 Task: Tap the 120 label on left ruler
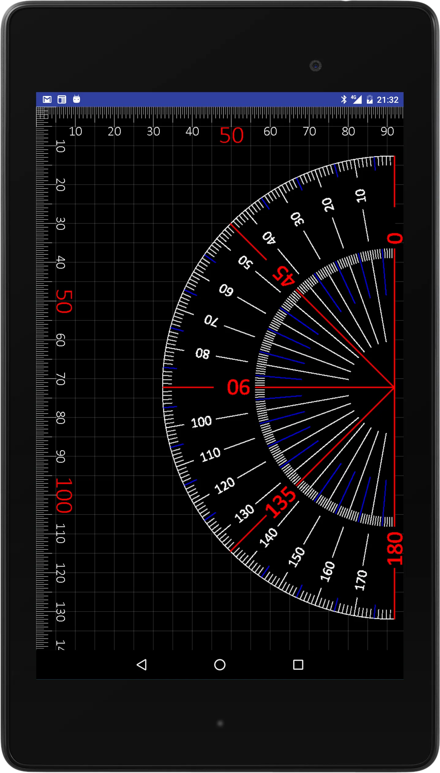point(61,573)
